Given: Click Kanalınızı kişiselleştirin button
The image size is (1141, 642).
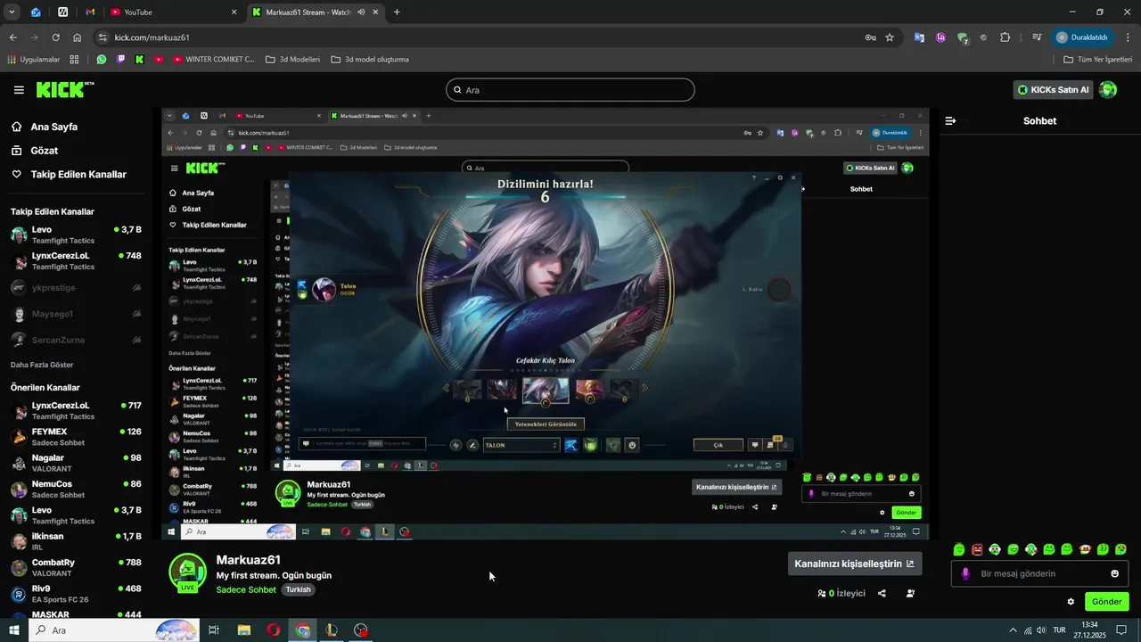Looking at the screenshot, I should coord(855,564).
